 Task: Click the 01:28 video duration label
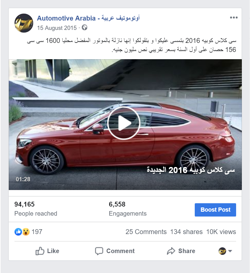pyautogui.click(x=23, y=179)
